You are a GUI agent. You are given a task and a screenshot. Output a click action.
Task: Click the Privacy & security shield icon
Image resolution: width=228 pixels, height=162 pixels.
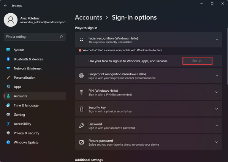pos(8,133)
